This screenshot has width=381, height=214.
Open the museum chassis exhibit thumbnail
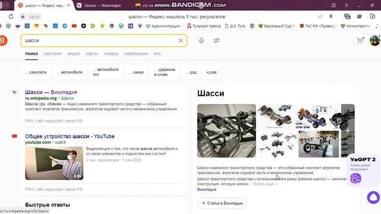pos(318,144)
